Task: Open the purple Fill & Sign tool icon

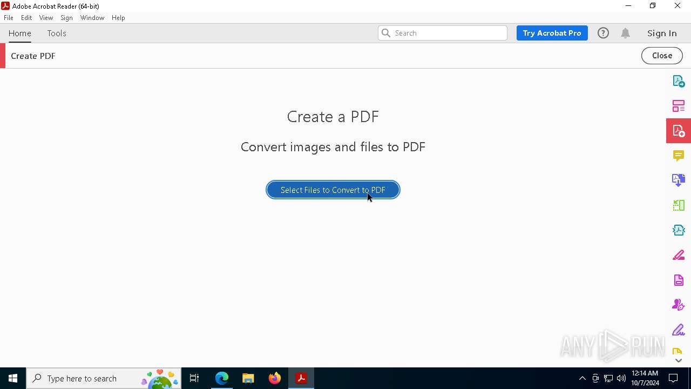Action: coord(679,330)
